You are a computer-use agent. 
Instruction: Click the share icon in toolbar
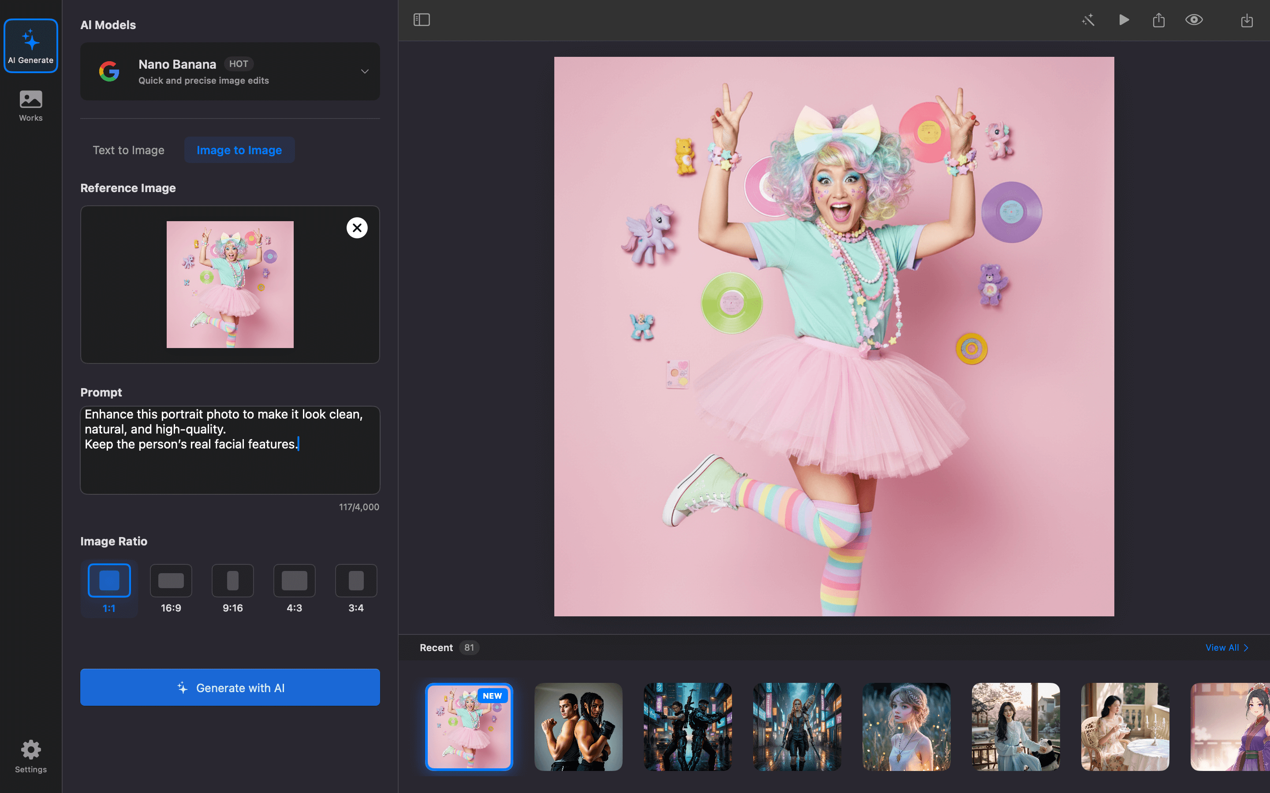(x=1159, y=20)
